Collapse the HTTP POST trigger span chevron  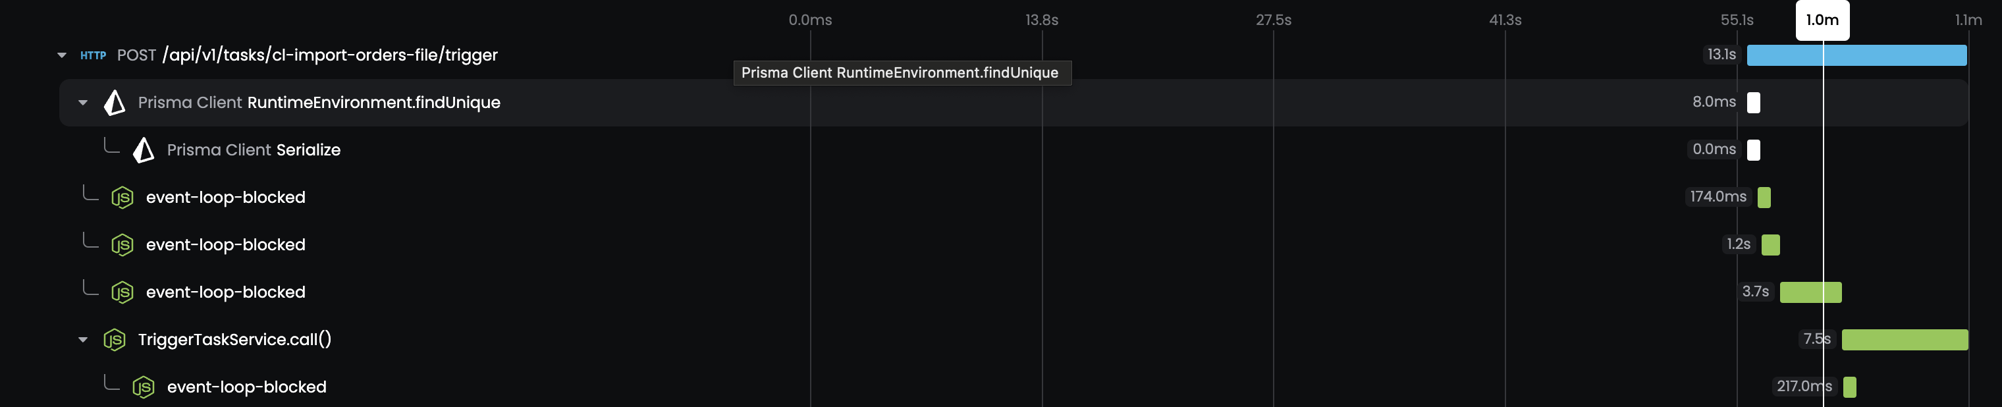click(61, 55)
